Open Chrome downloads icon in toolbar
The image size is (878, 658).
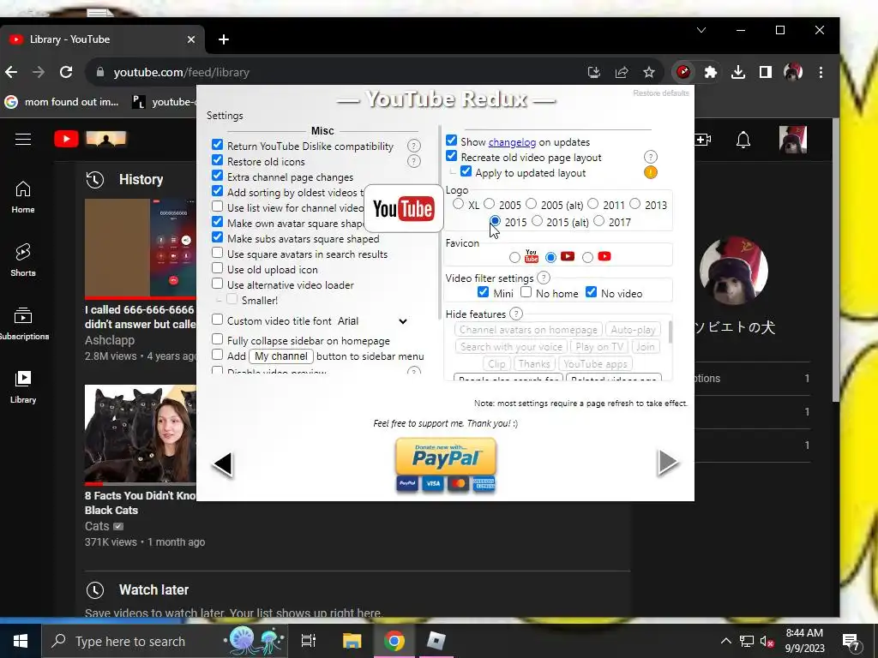(x=738, y=72)
